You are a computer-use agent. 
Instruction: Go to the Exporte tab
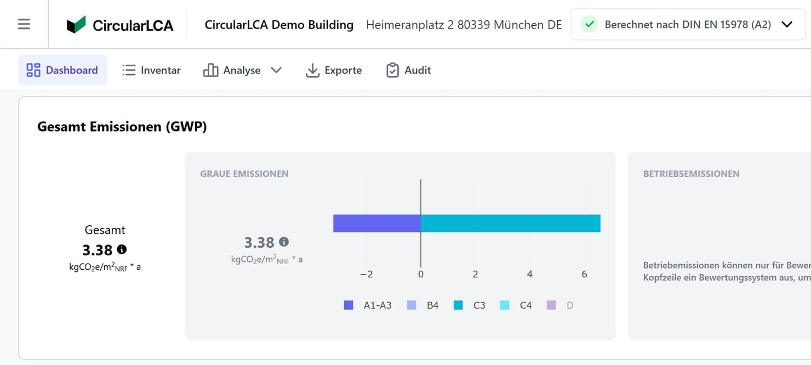tap(334, 70)
